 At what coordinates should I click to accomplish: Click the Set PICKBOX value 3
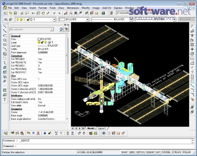coord(51,66)
